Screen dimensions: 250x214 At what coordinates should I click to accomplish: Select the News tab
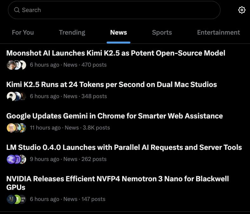(x=118, y=32)
